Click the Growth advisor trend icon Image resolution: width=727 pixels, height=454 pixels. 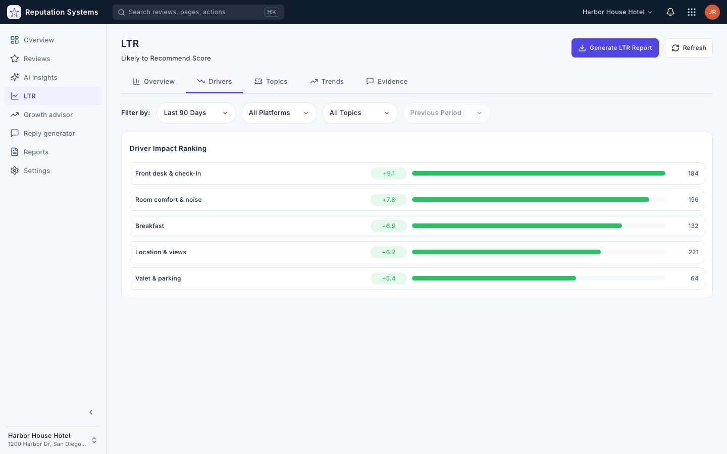coord(15,115)
